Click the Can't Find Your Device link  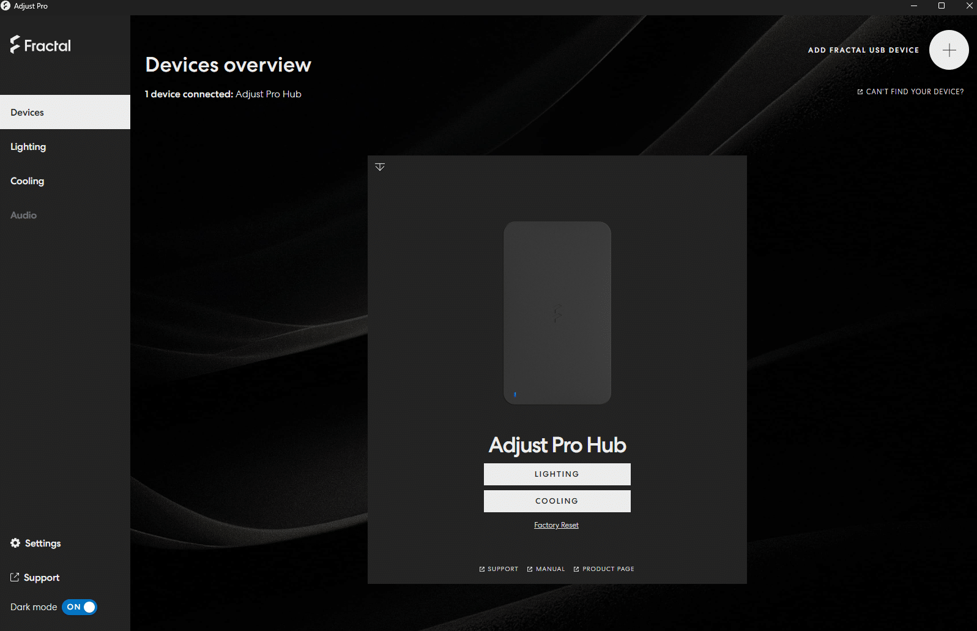(x=910, y=92)
